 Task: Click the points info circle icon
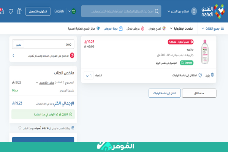tap(20, 128)
